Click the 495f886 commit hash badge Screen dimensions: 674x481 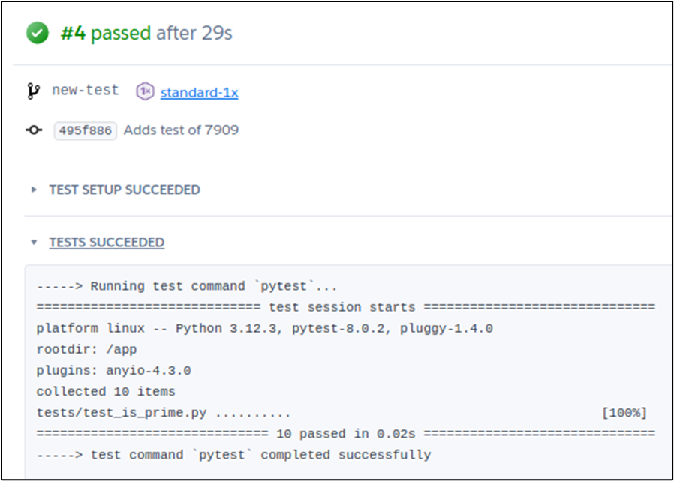click(85, 130)
